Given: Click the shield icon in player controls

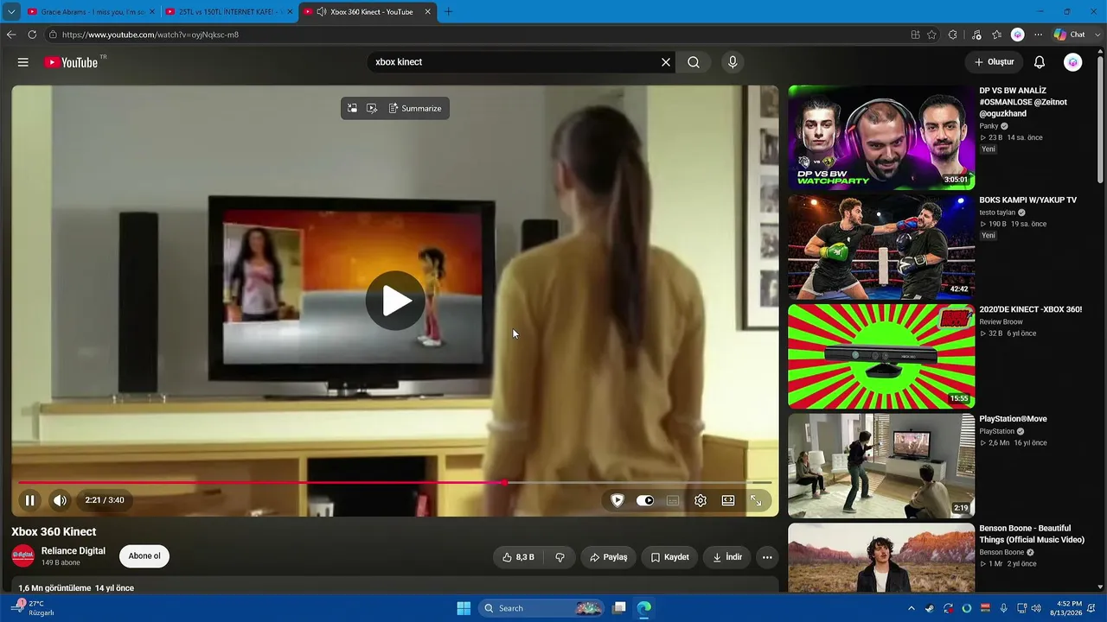Looking at the screenshot, I should coord(617,500).
